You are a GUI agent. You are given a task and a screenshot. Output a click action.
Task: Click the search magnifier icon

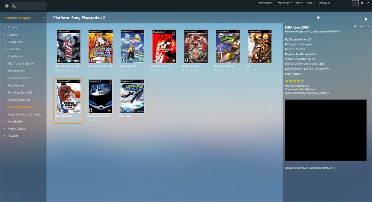[x=14, y=6]
